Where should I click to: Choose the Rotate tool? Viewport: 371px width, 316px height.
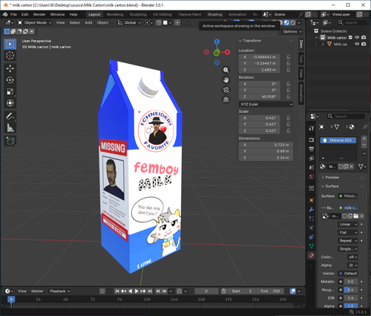[x=10, y=80]
